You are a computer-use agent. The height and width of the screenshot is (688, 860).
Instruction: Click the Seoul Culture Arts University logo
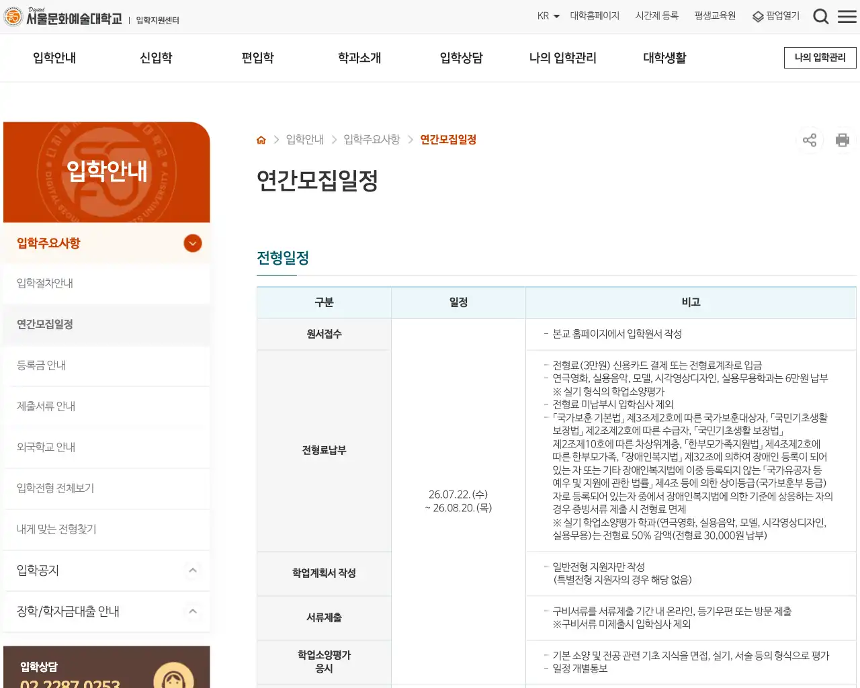tap(63, 17)
